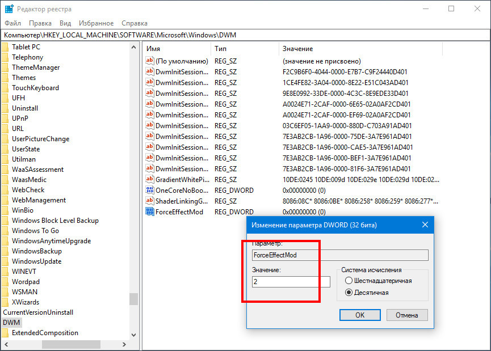Click the folder icon next to UPnP
The image size is (491, 351).
click(5, 119)
